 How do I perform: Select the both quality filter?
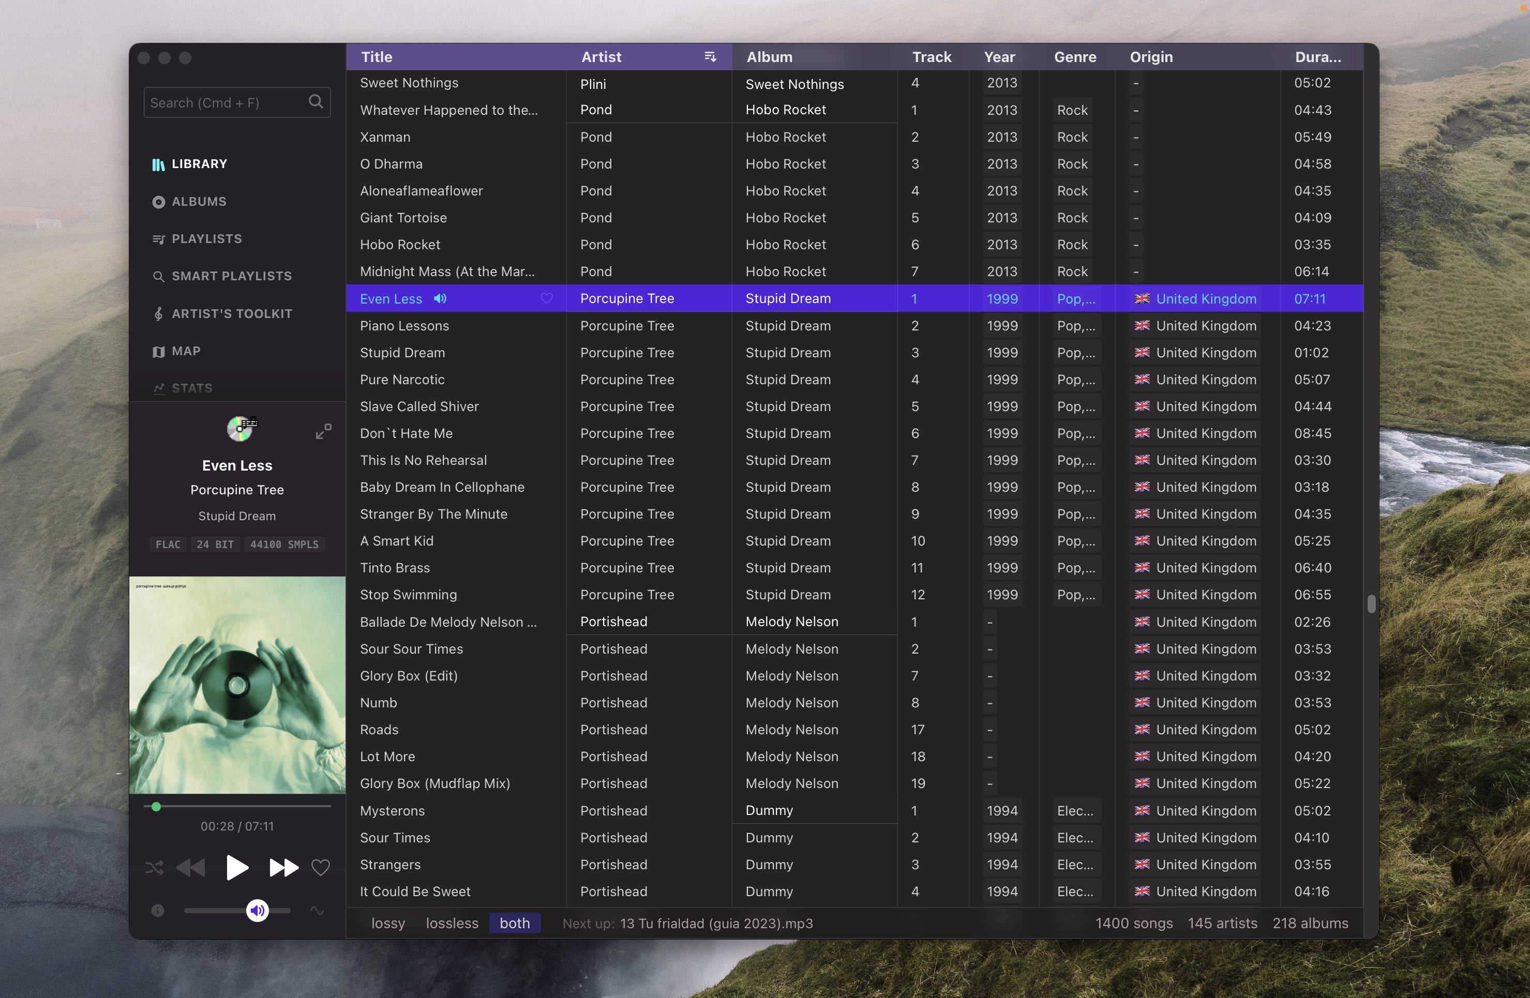click(515, 924)
